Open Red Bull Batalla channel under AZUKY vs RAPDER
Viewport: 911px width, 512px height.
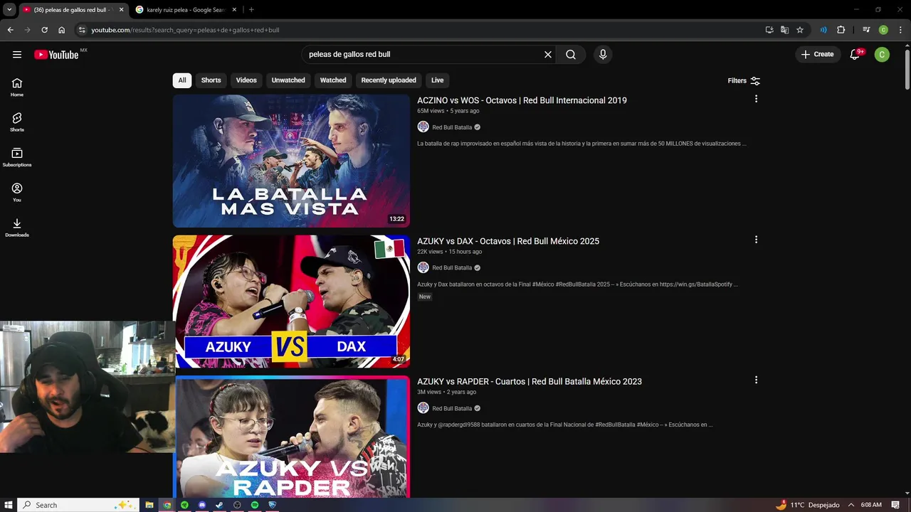[x=452, y=408]
